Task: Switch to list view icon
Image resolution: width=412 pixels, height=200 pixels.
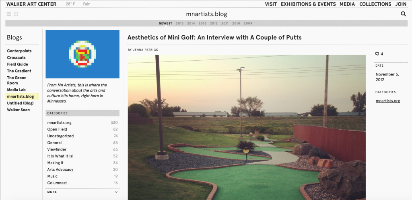Action: pyautogui.click(x=9, y=14)
